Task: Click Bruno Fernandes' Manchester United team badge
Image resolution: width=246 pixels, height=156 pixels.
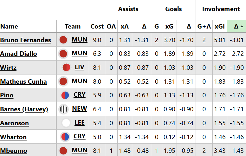Action: [63, 40]
